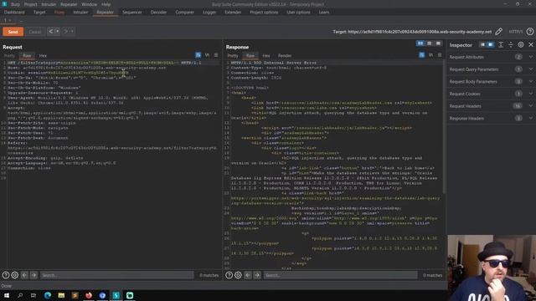Toggle HTTP/1 protocol indicator
Viewport: 536px width, 301px height.
tap(516, 32)
